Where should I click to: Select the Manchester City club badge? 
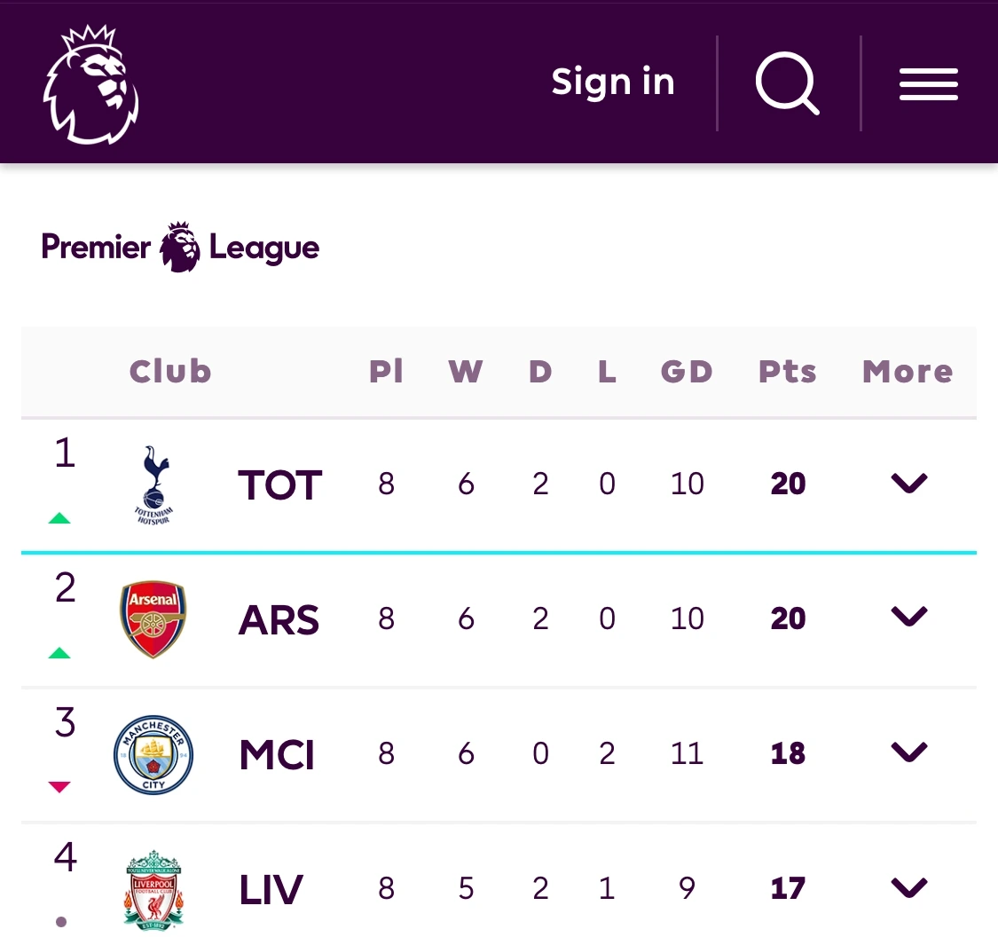click(153, 754)
